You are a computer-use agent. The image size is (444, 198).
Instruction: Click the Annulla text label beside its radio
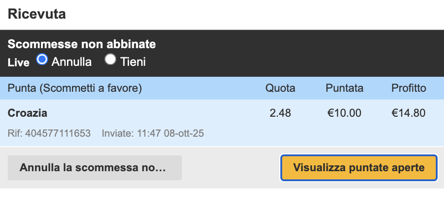(72, 61)
